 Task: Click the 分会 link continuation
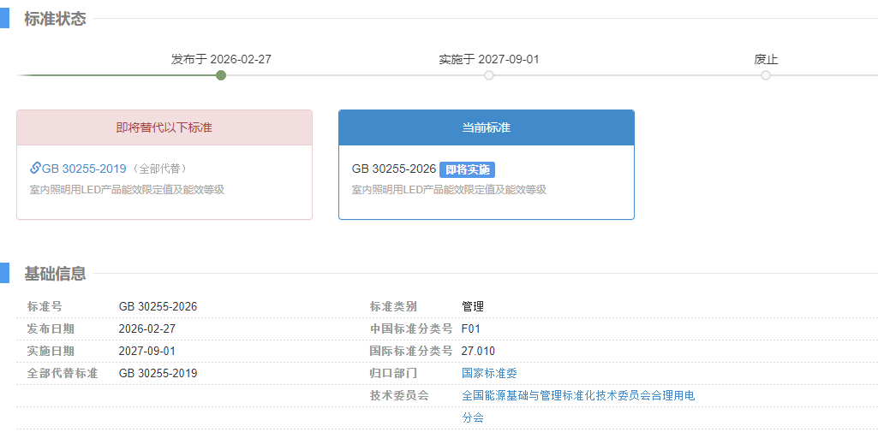473,417
